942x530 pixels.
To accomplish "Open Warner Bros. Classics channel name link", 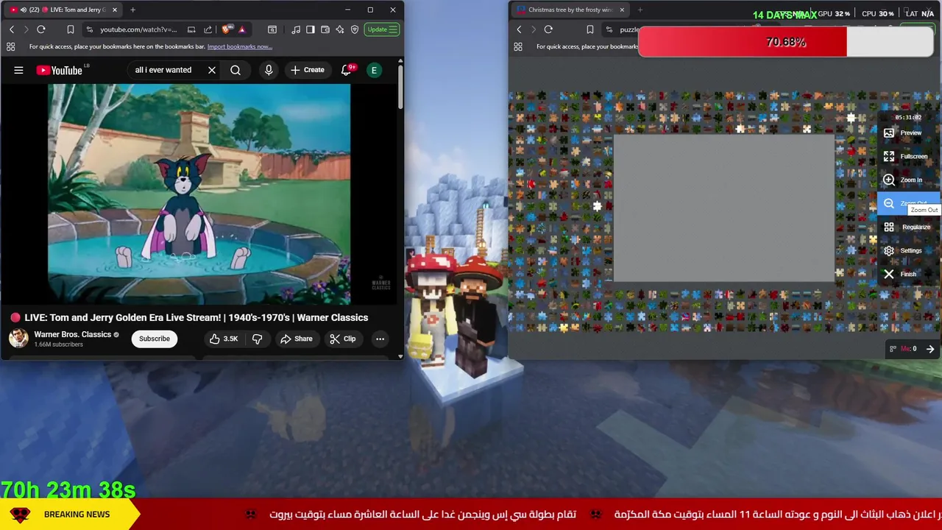I will click(72, 334).
